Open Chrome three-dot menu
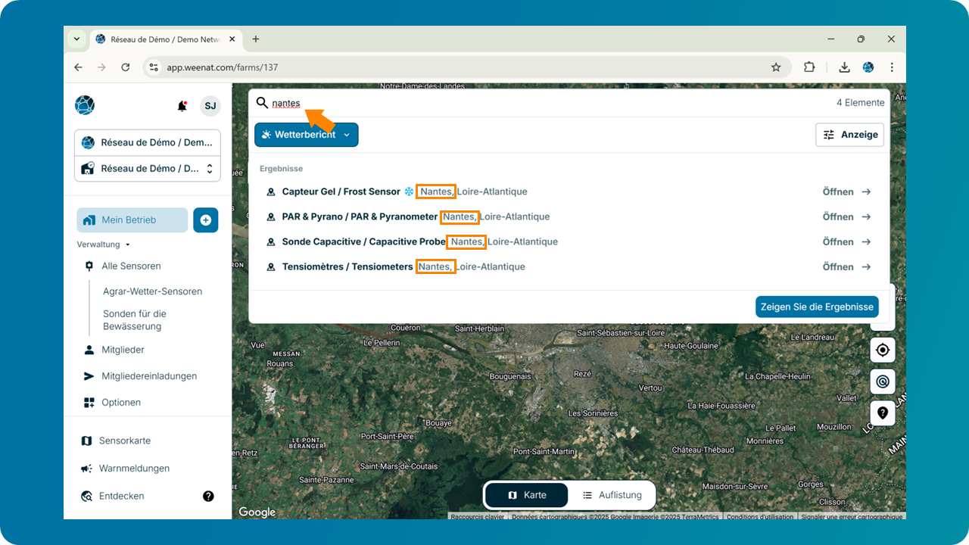The width and height of the screenshot is (969, 545). tap(892, 67)
